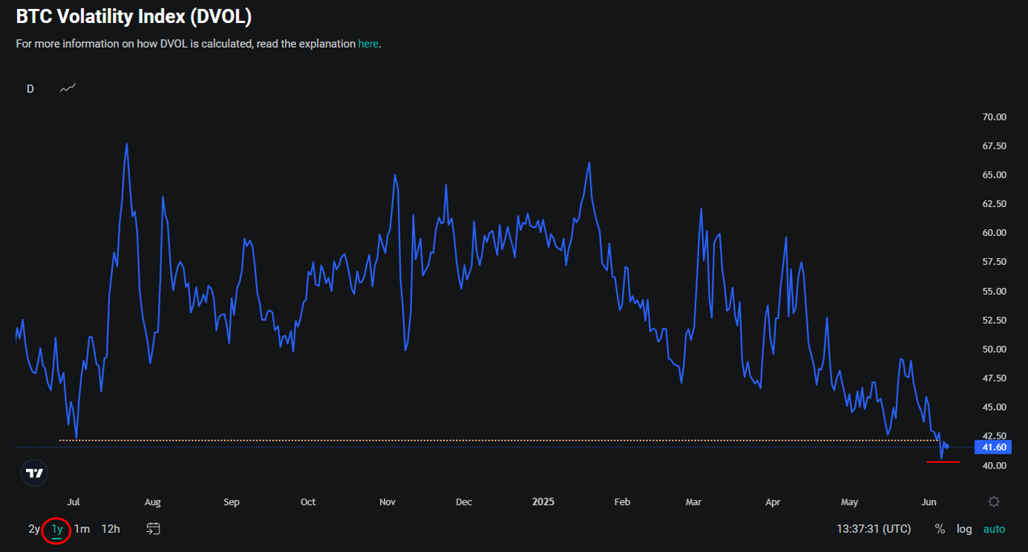1028x552 pixels.
Task: Open chart settings gear icon
Action: point(994,501)
